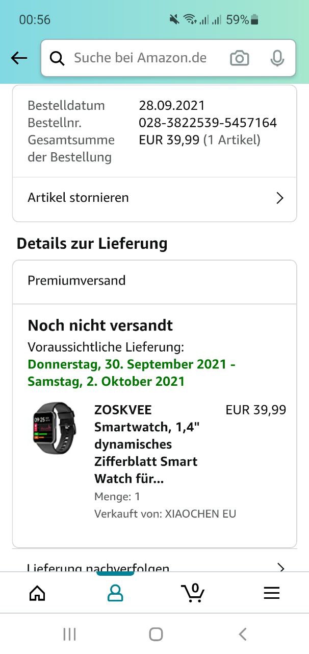Image resolution: width=309 pixels, height=654 pixels.
Task: Go to Home tab icon
Action: click(37, 593)
